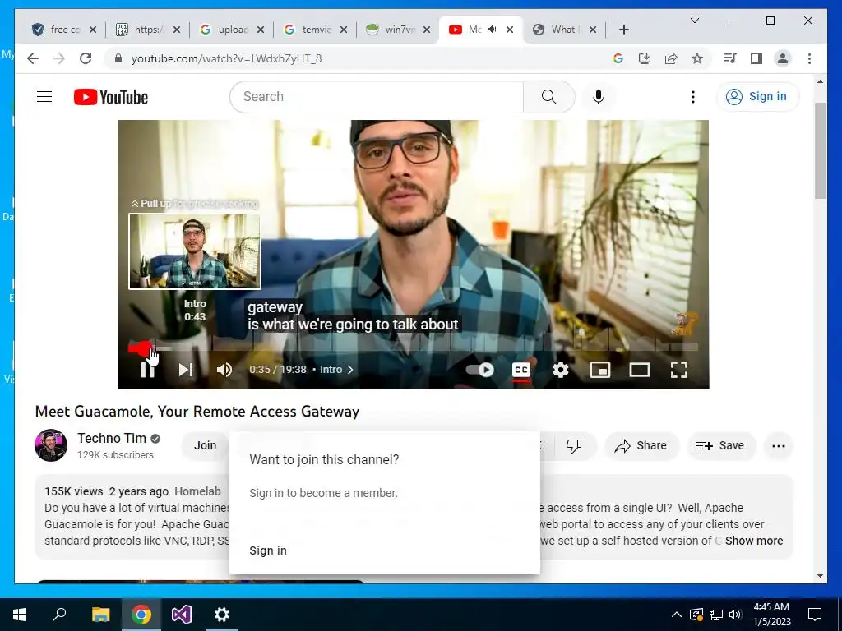Go back to previous page
This screenshot has height=631, width=842.
pyautogui.click(x=33, y=58)
